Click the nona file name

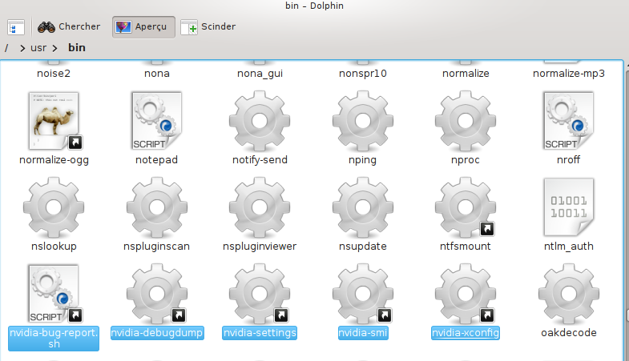coord(157,74)
